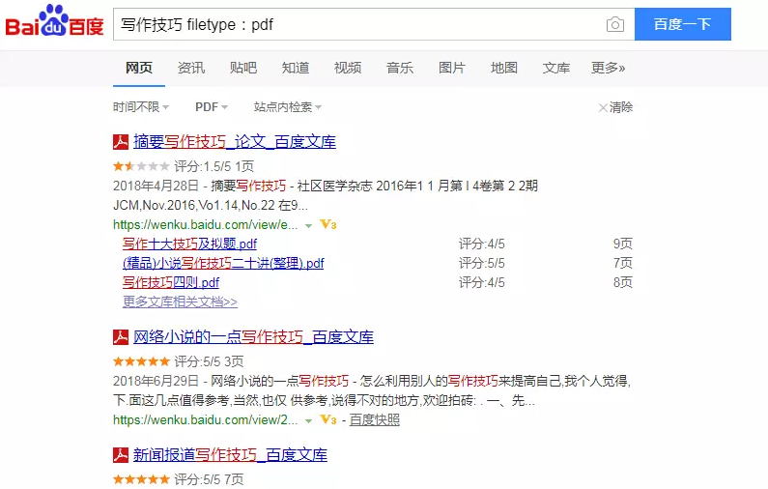
Task: Expand the 时间不限 time filter
Action: pos(141,107)
